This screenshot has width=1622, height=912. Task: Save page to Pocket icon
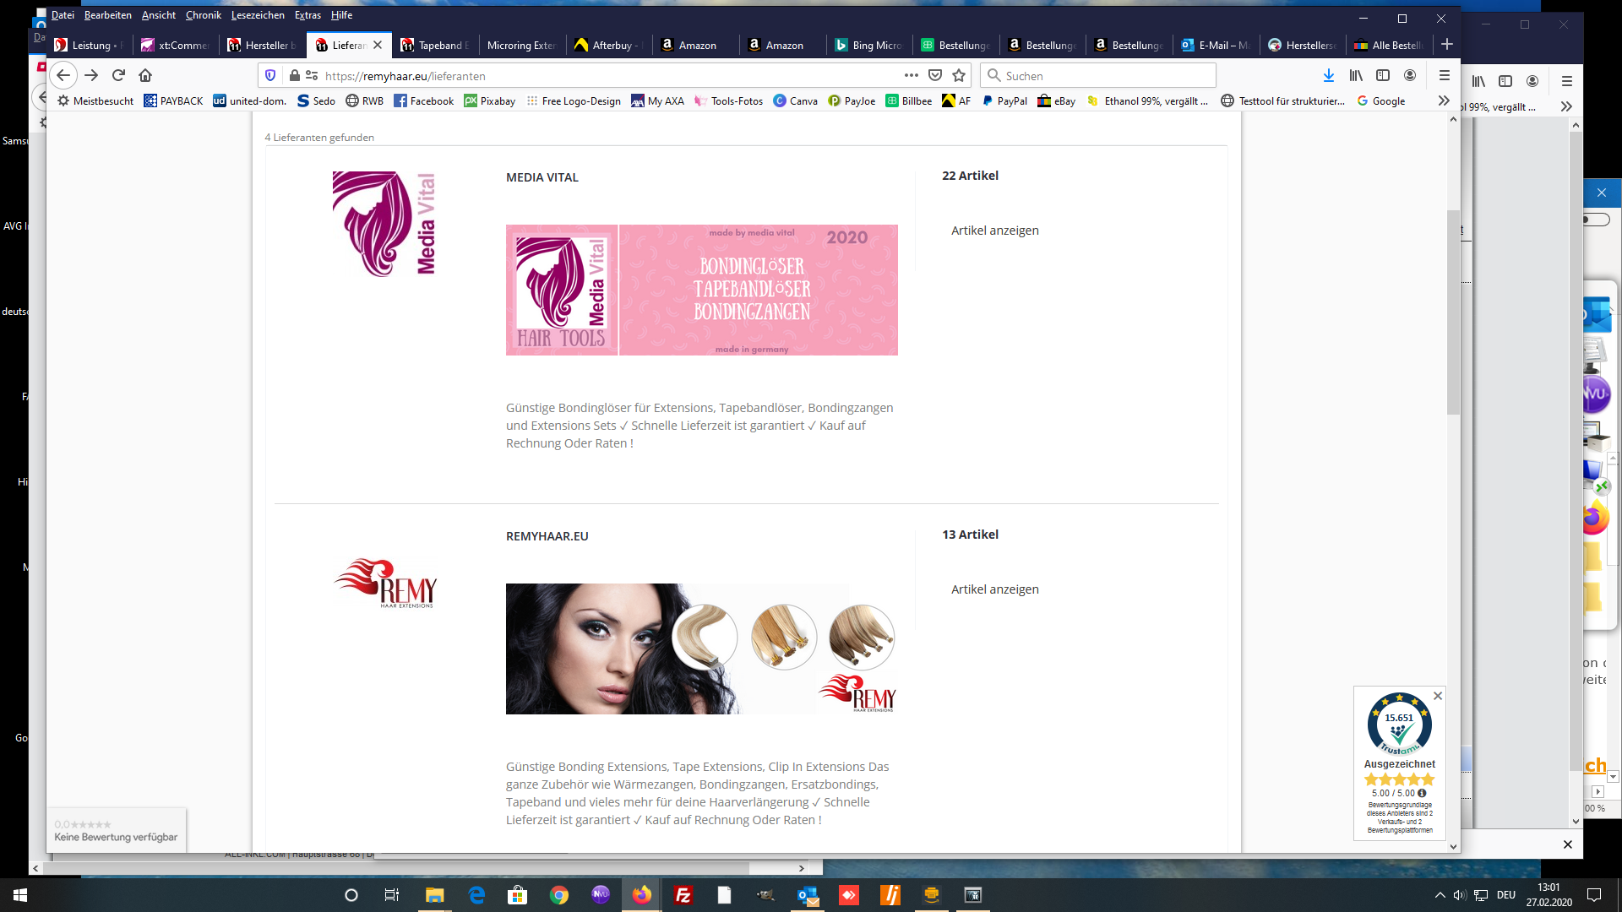(935, 75)
